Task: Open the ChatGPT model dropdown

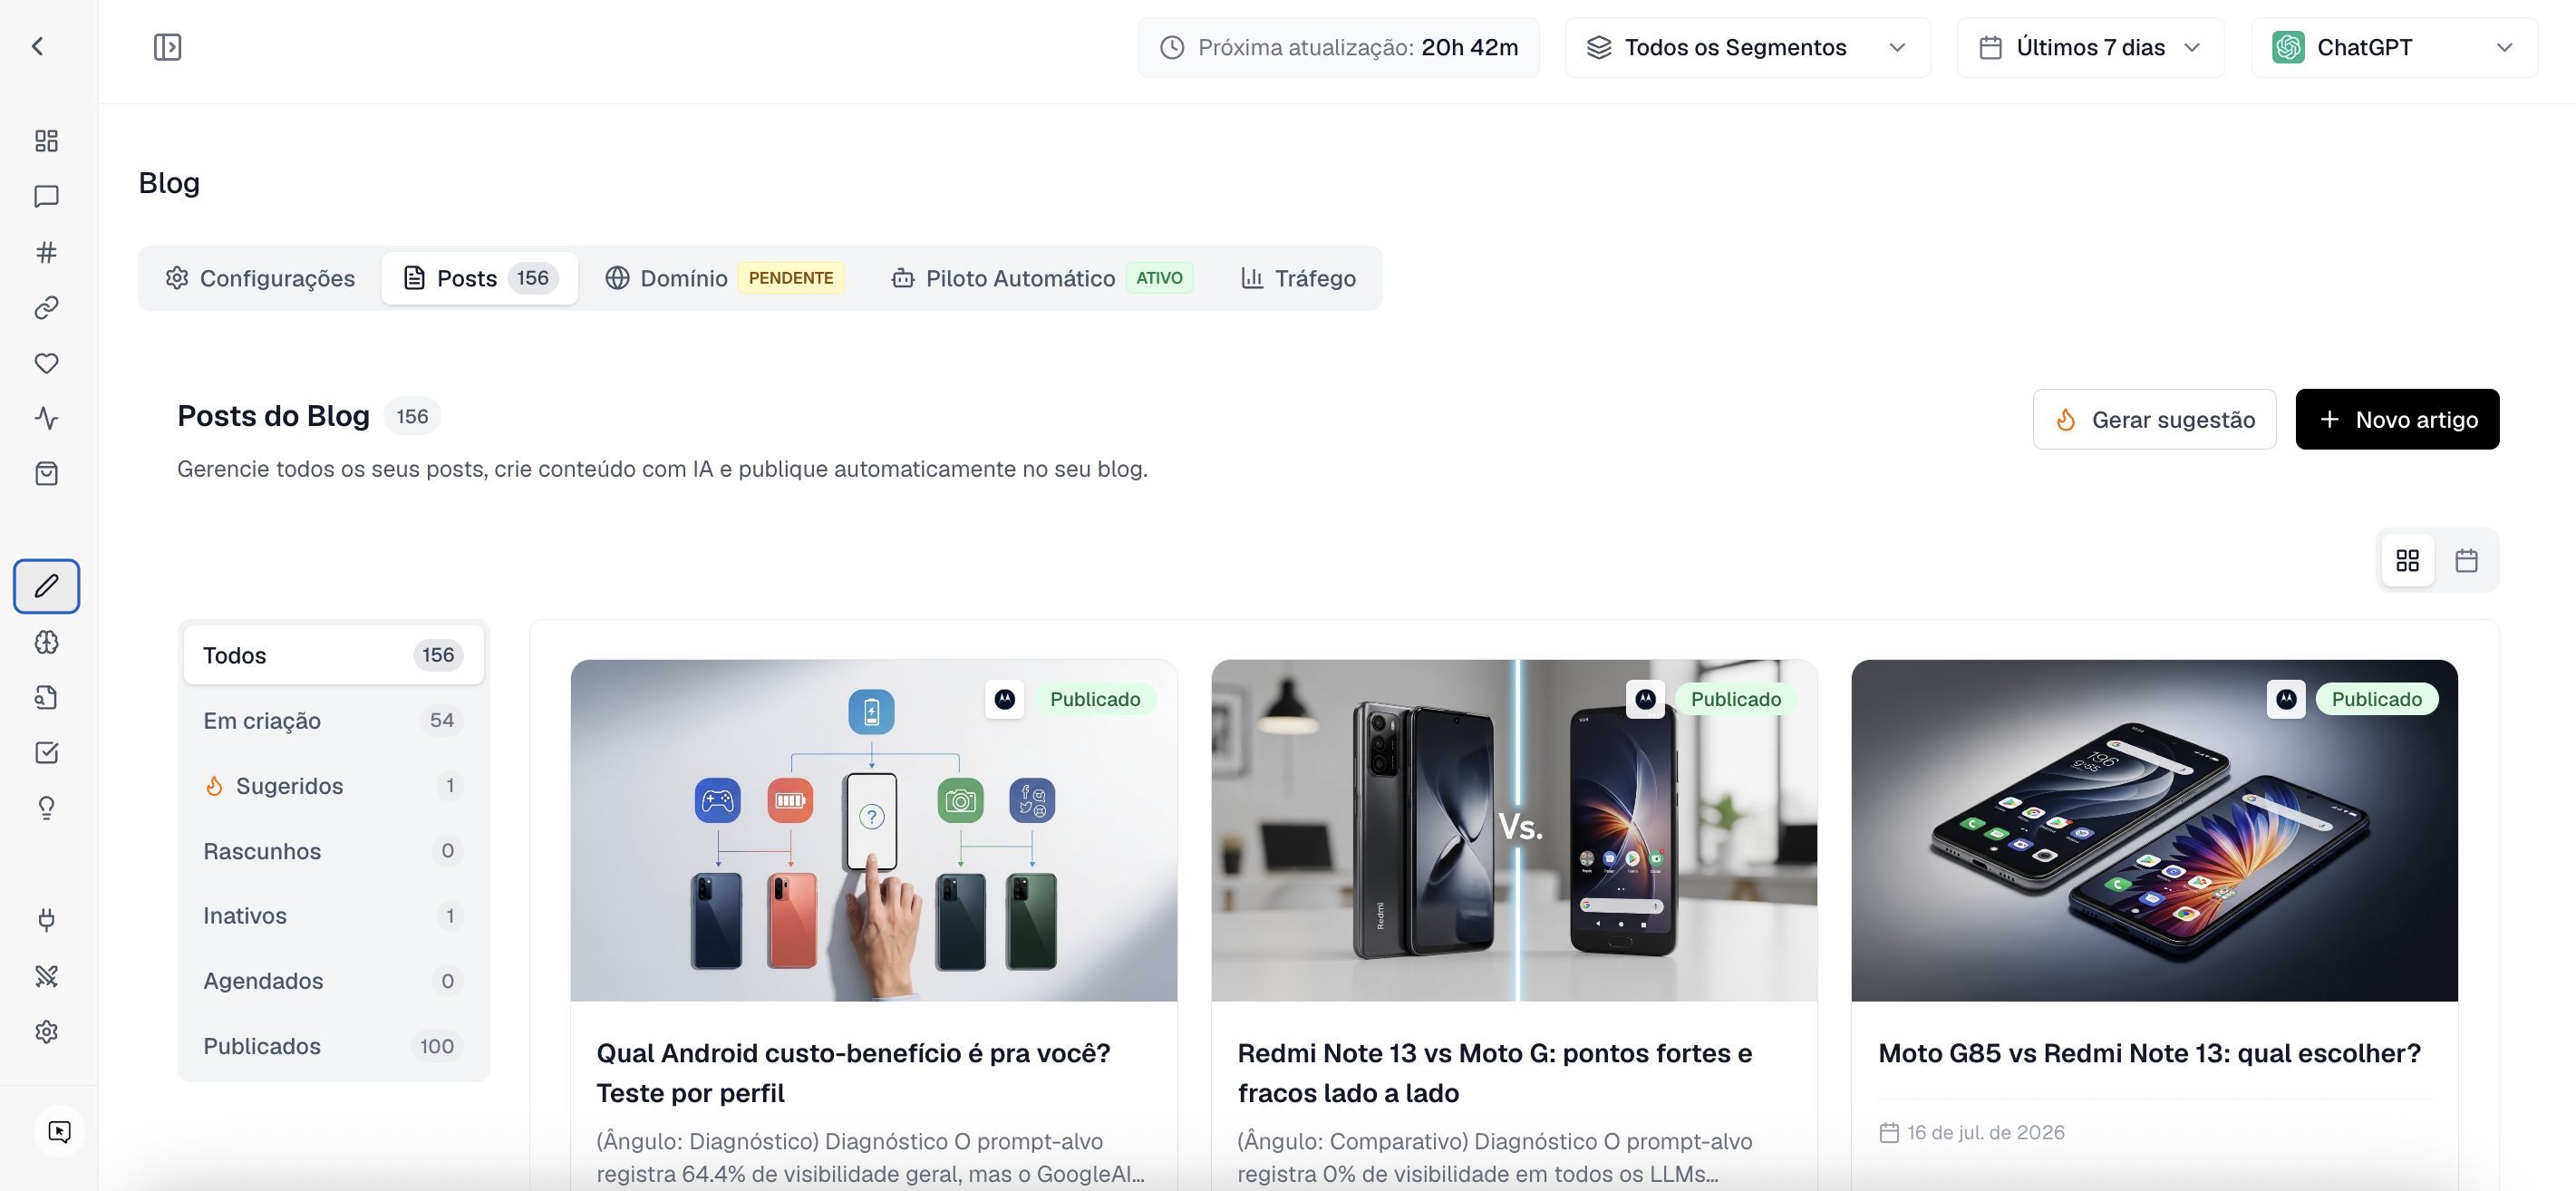Action: click(x=2394, y=47)
